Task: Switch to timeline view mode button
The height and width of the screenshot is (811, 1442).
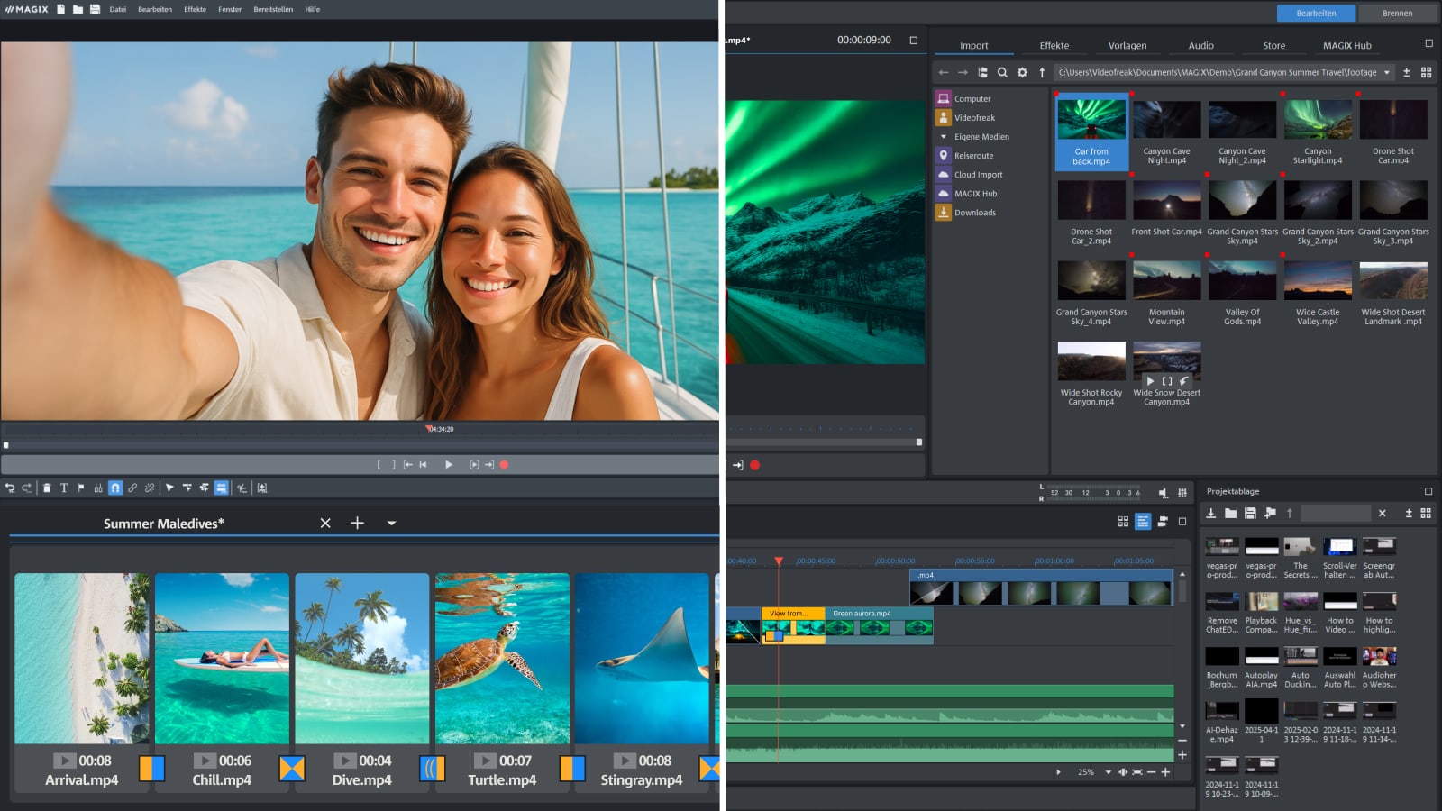Action: pos(1143,522)
